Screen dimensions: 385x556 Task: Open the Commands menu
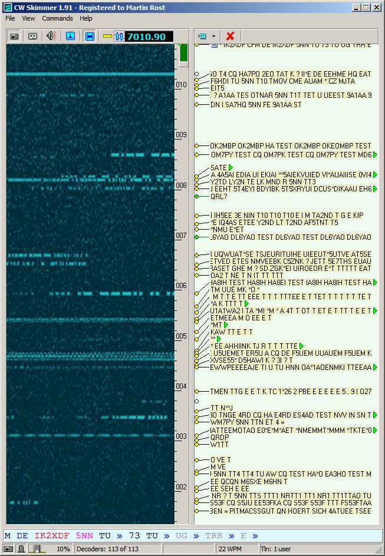57,18
